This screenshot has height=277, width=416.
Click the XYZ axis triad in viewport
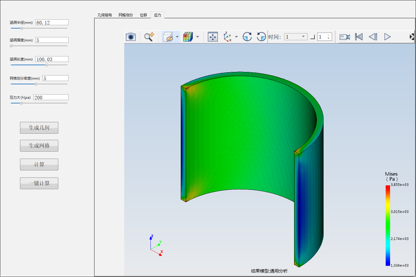[156, 246]
